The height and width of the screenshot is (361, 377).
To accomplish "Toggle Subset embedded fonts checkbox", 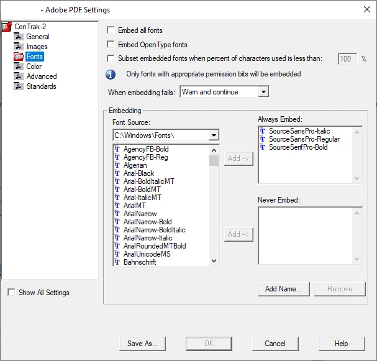I will [x=111, y=58].
